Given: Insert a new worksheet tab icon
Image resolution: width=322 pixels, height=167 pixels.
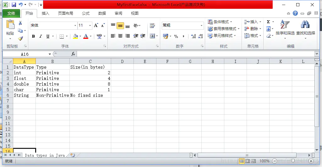Looking at the screenshot, I should (x=73, y=155).
